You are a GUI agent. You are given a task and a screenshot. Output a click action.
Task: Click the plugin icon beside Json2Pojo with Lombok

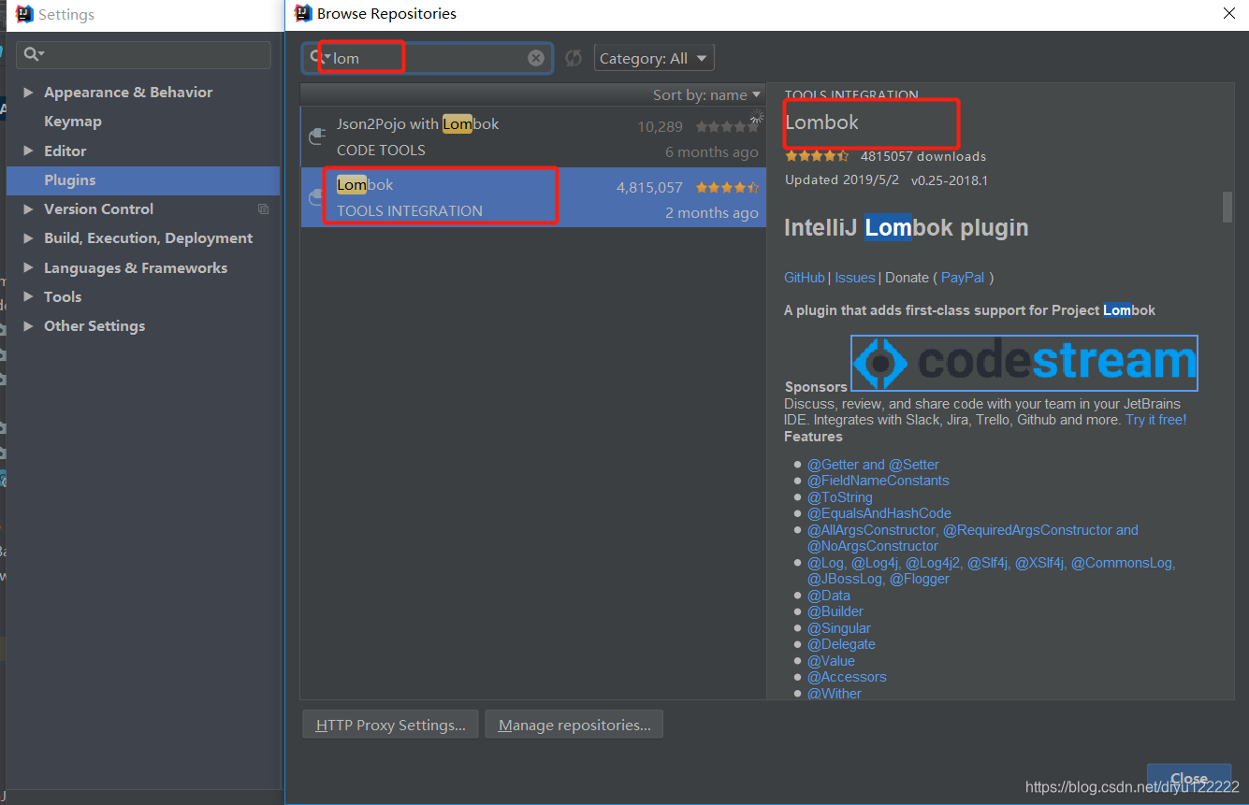317,137
